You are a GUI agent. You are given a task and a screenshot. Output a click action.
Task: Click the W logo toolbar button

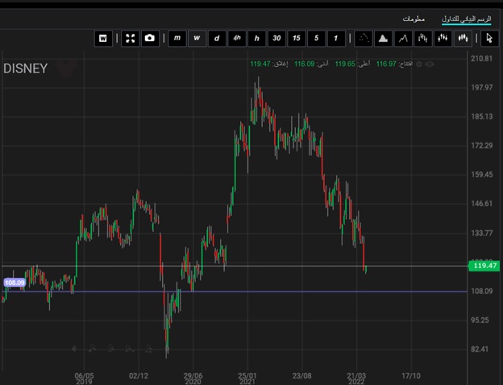pyautogui.click(x=103, y=39)
